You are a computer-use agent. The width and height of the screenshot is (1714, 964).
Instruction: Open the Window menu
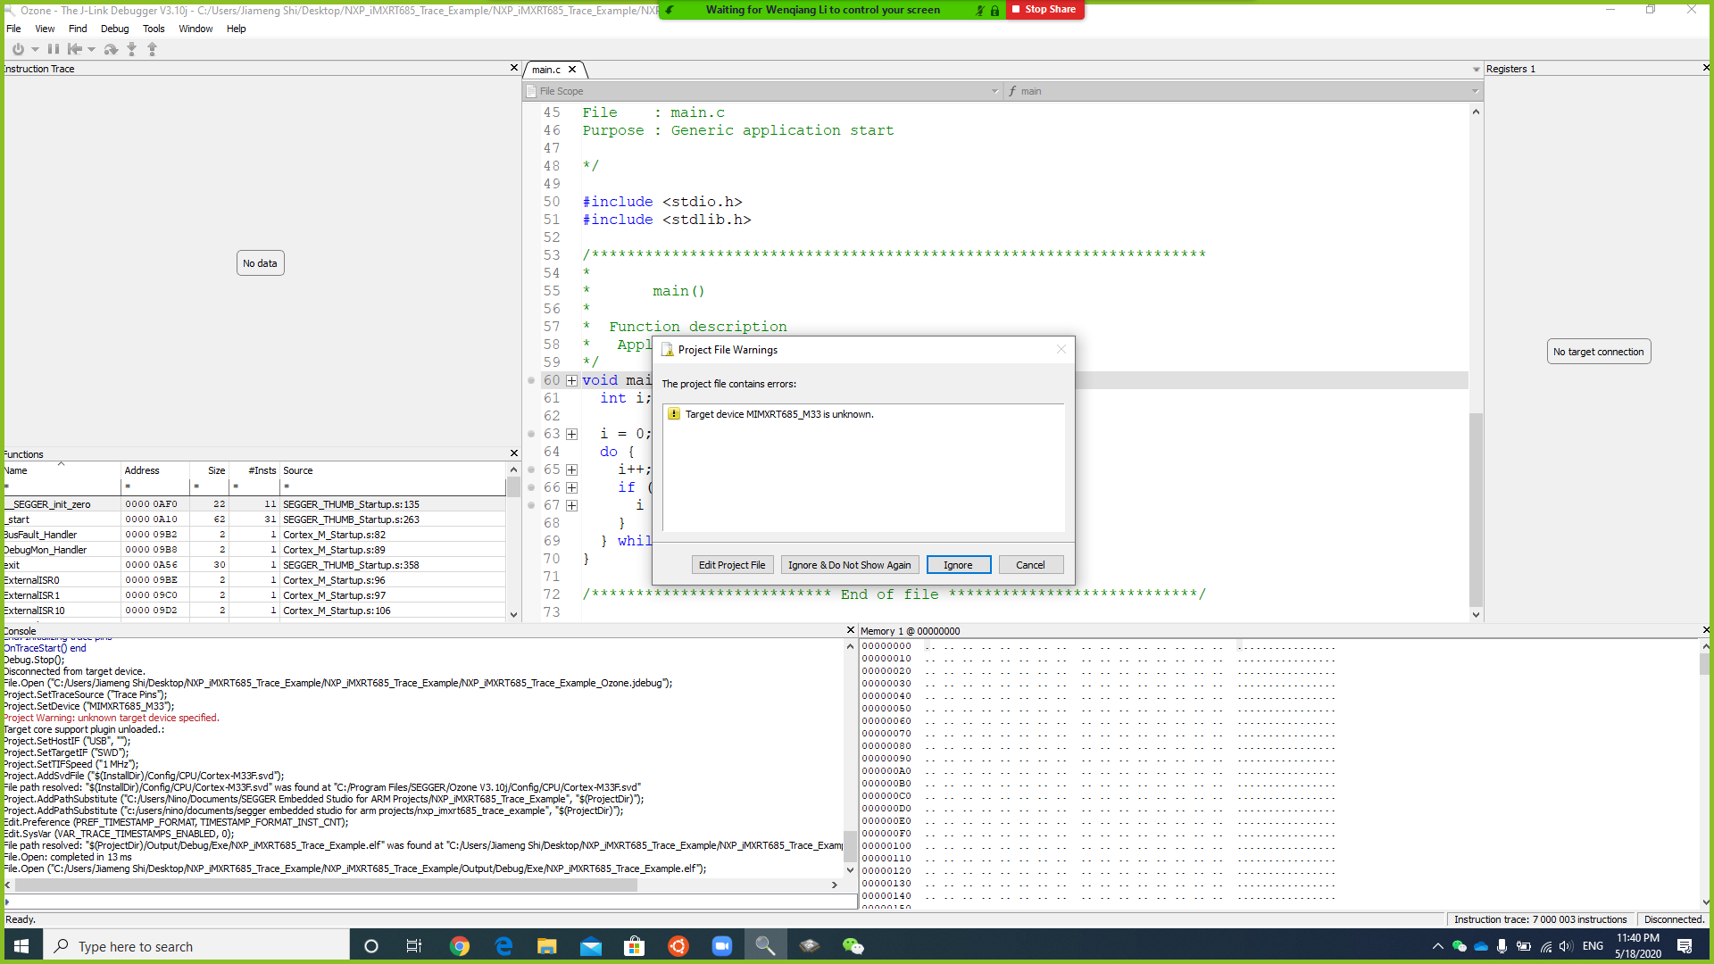point(196,29)
